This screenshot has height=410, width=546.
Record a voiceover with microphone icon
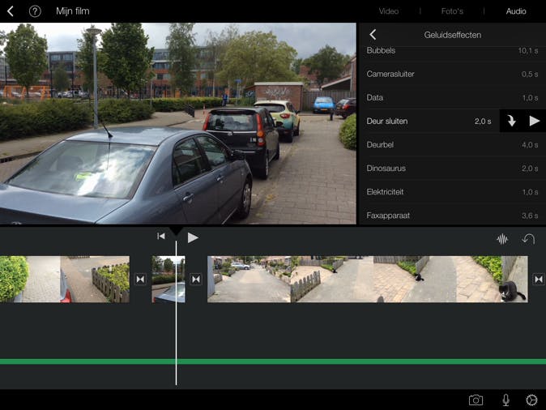click(506, 400)
